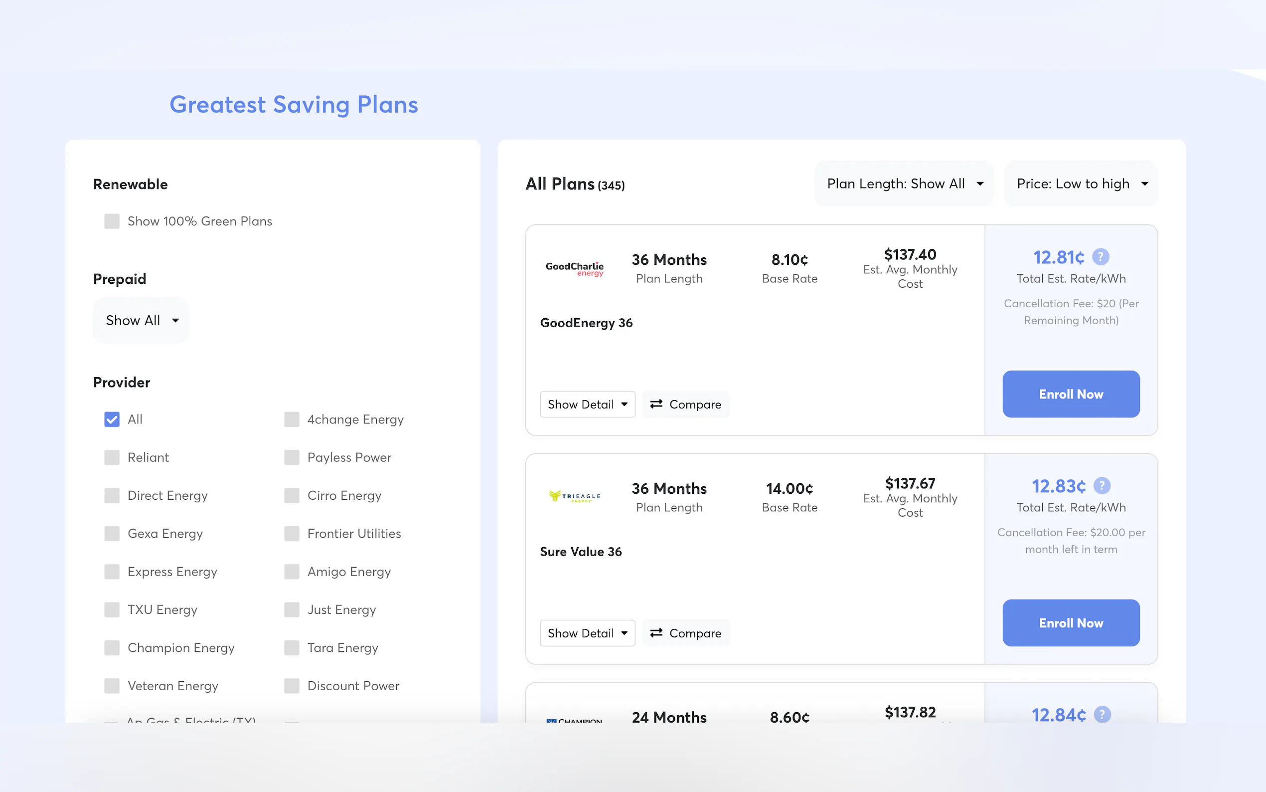Viewport: 1266px width, 792px height.
Task: Click the help icon beside 12.83¢ rate
Action: [x=1102, y=486]
